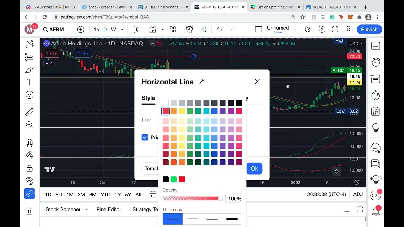
Task: Open the chart layout templates grid icon
Action: click(173, 29)
